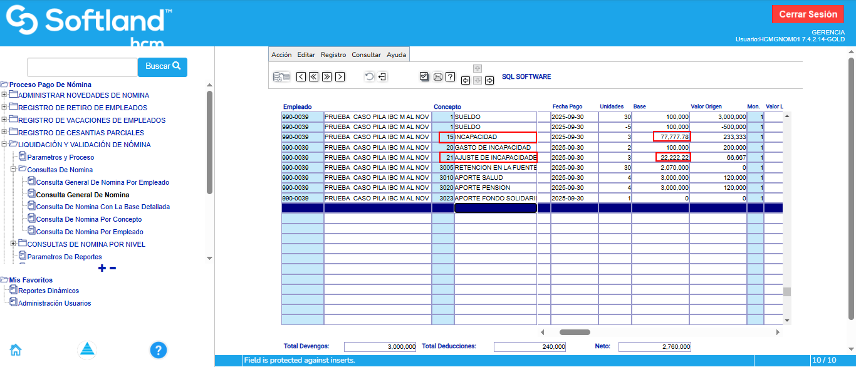The height and width of the screenshot is (367, 856).
Task: Expand all tree nodes with plus sign
Action: tap(102, 268)
